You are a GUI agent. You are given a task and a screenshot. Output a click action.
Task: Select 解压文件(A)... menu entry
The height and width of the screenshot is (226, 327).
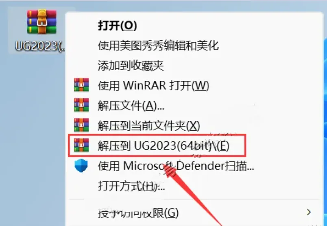point(131,106)
